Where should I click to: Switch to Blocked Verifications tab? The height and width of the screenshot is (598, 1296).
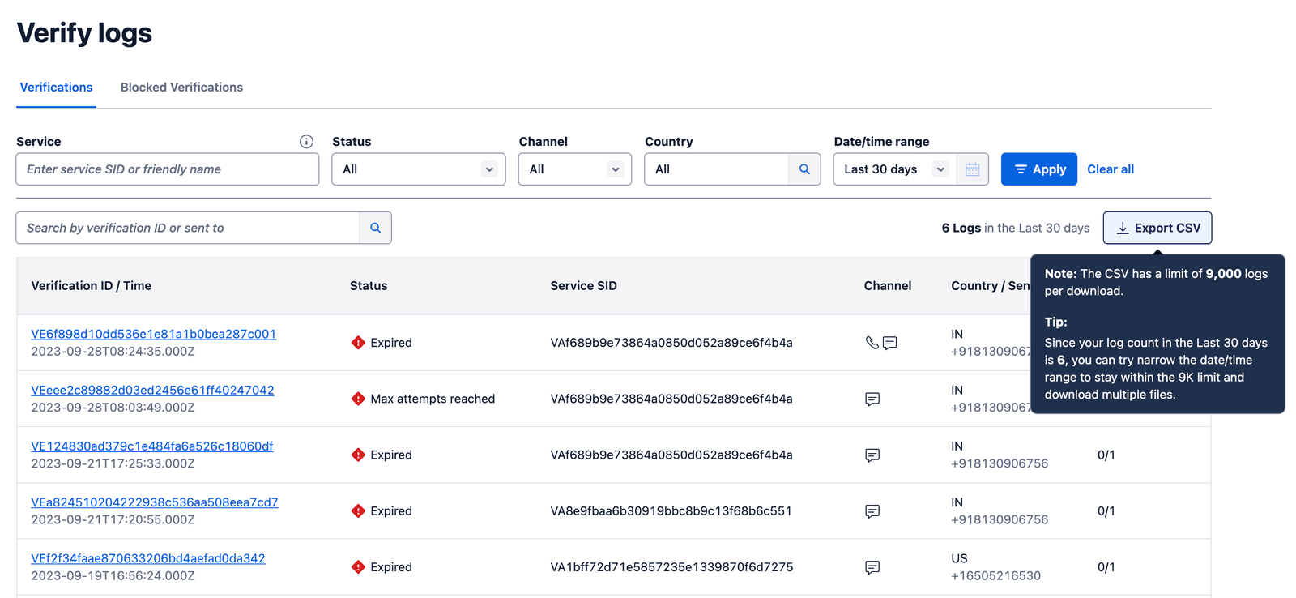click(x=181, y=88)
